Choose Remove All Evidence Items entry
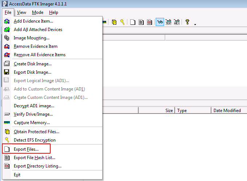 pos(52,55)
